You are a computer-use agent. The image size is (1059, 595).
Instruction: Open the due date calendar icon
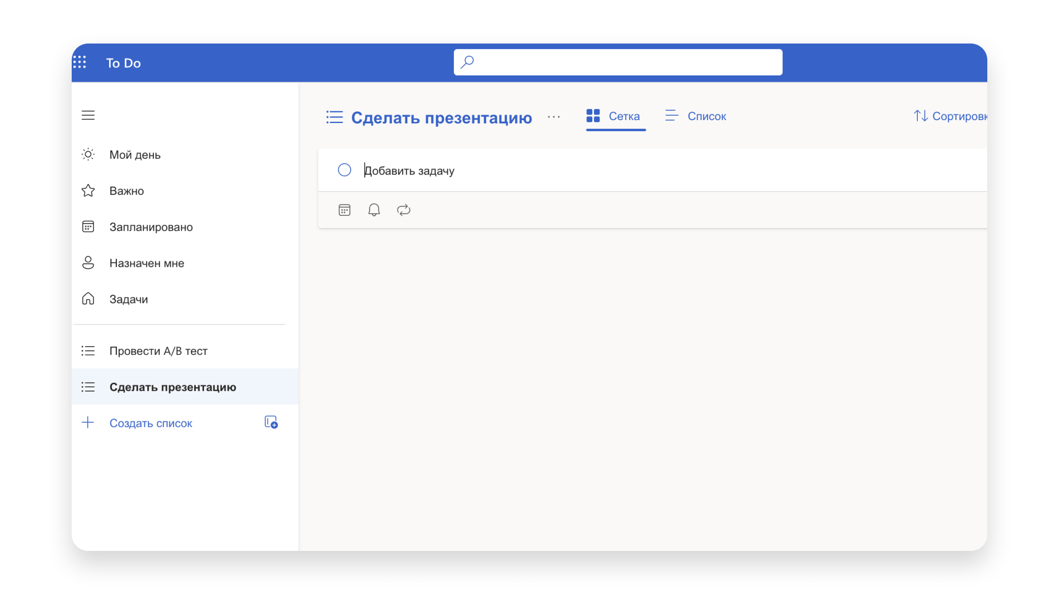pyautogui.click(x=344, y=210)
